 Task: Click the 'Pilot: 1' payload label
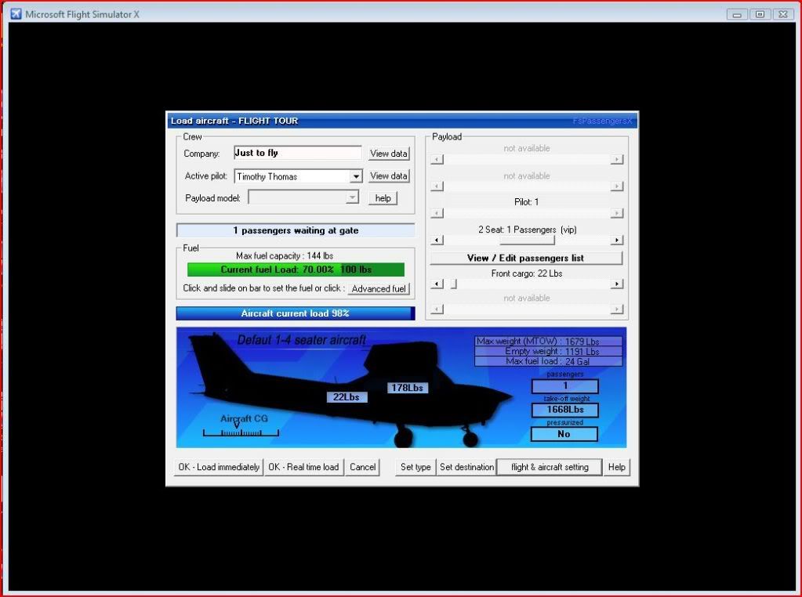[x=526, y=202]
